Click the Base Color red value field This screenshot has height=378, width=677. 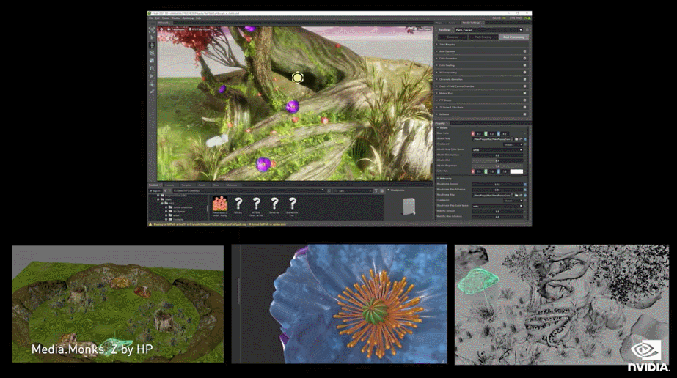coord(479,133)
